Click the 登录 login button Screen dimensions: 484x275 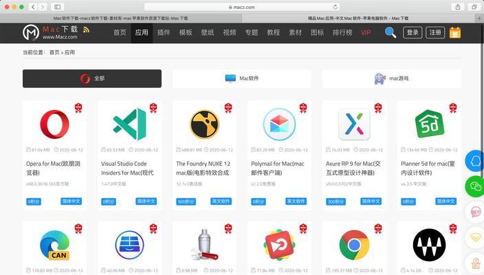412,32
